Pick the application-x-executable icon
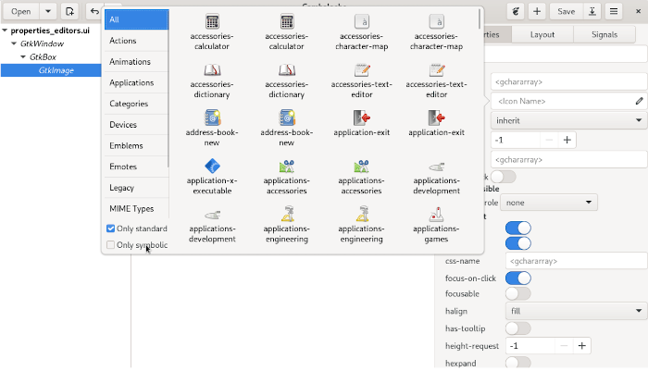 (x=213, y=167)
